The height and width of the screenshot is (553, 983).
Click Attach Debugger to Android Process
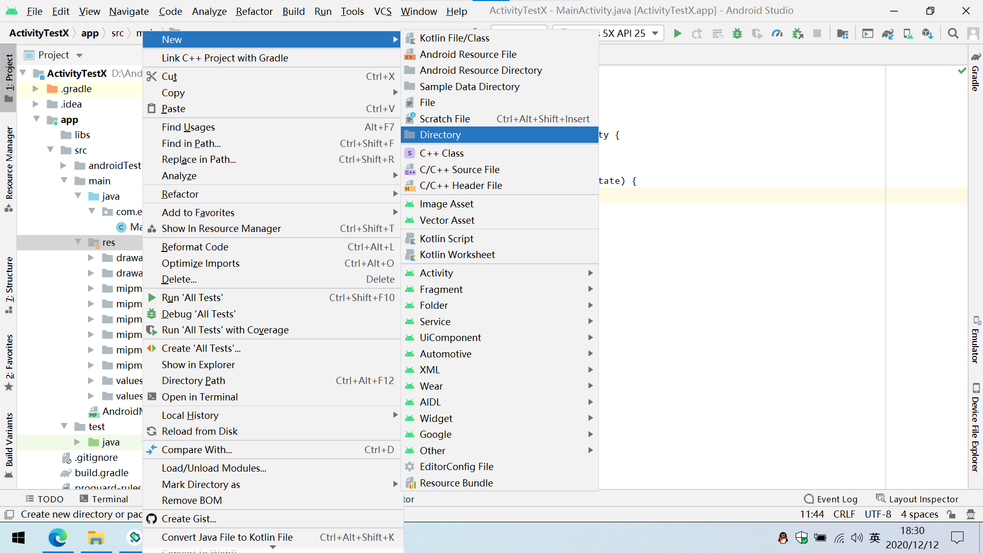click(x=797, y=34)
